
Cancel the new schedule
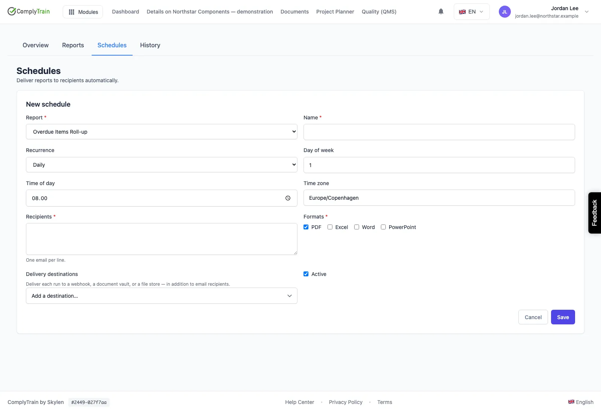pos(533,317)
